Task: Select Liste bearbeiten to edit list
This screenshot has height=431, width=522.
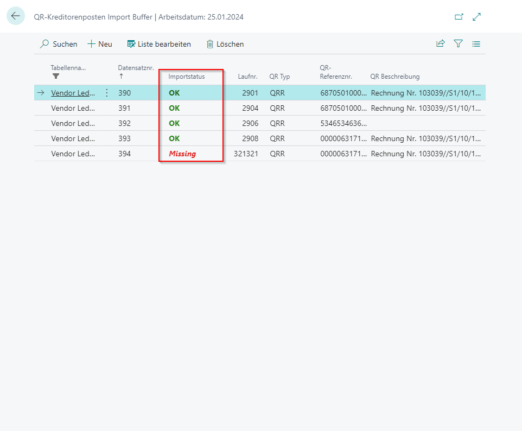Action: click(159, 44)
